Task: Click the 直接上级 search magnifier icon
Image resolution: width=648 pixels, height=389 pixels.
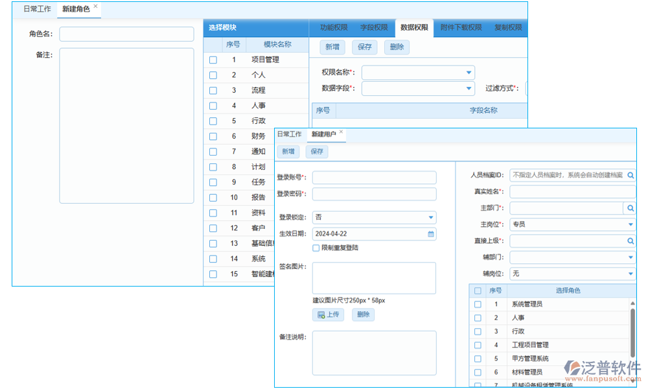Action: (x=629, y=241)
